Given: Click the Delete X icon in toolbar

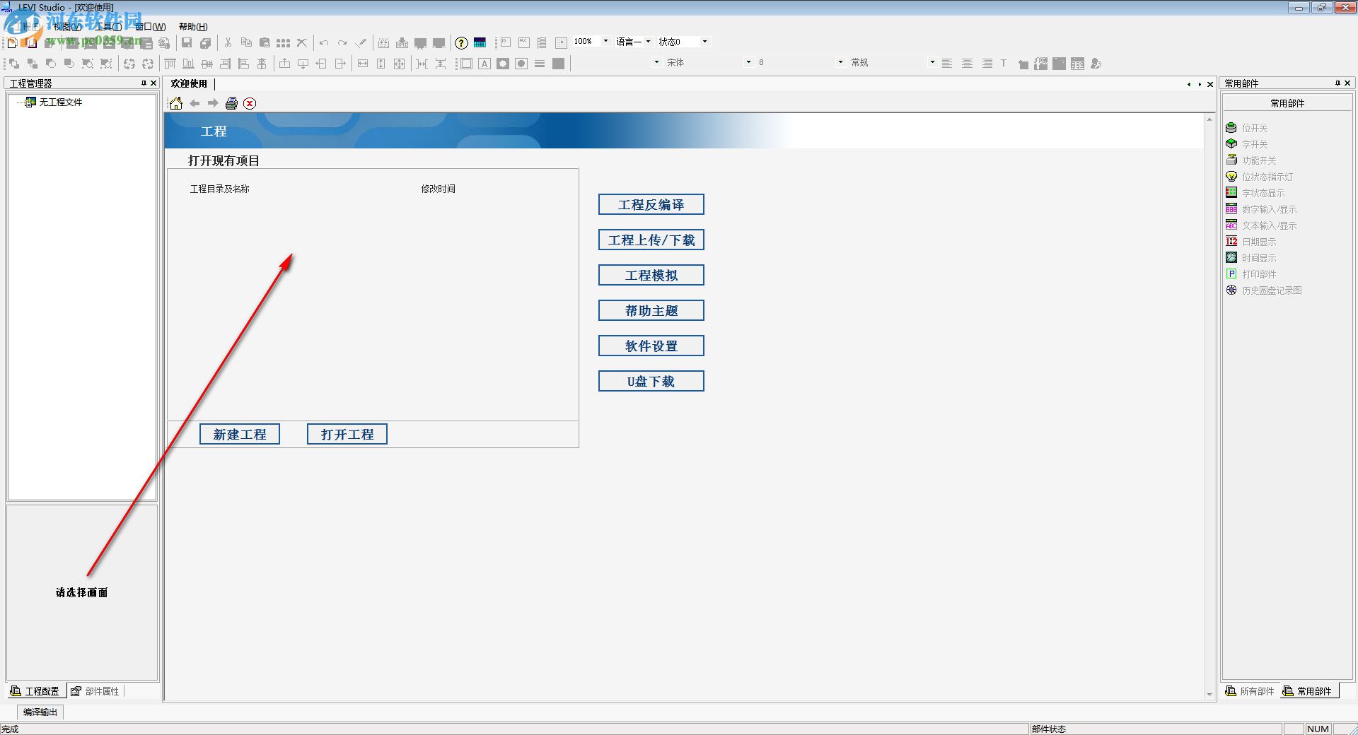Looking at the screenshot, I should point(302,42).
